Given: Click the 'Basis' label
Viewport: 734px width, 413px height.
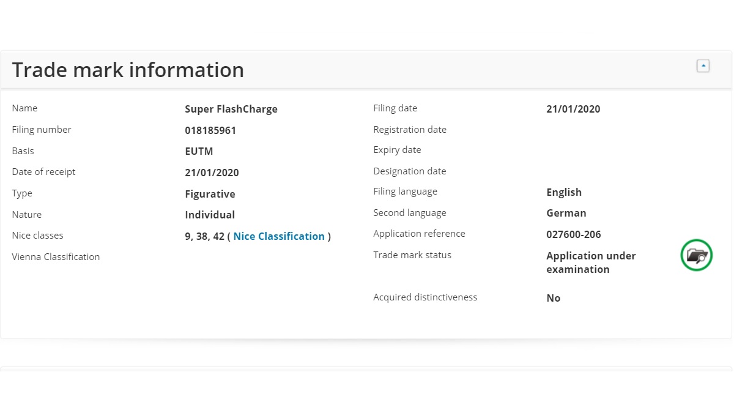Looking at the screenshot, I should (x=23, y=151).
